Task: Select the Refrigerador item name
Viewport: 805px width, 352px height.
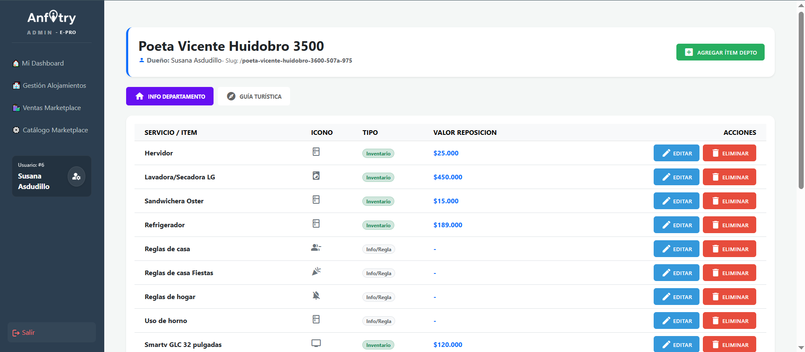Action: (165, 225)
